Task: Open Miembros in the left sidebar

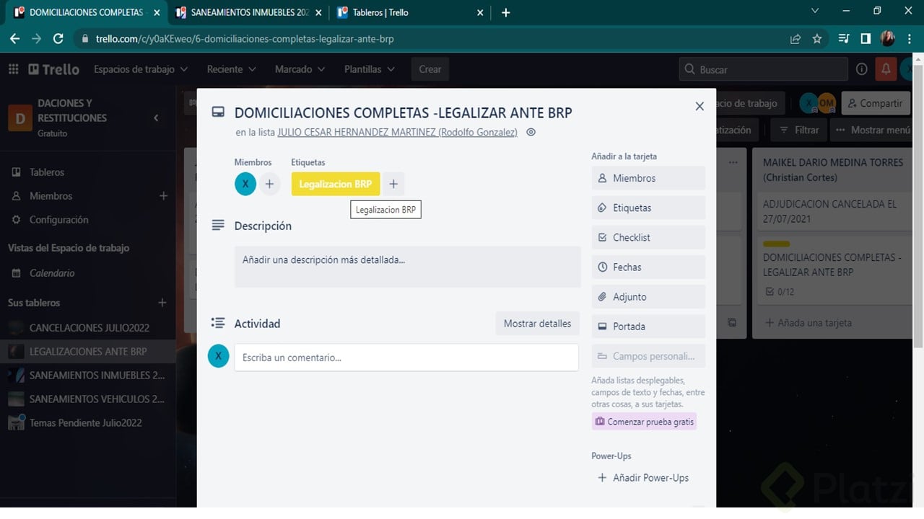Action: [x=51, y=196]
